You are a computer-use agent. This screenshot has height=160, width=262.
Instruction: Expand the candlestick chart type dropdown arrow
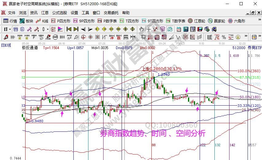click(48, 29)
